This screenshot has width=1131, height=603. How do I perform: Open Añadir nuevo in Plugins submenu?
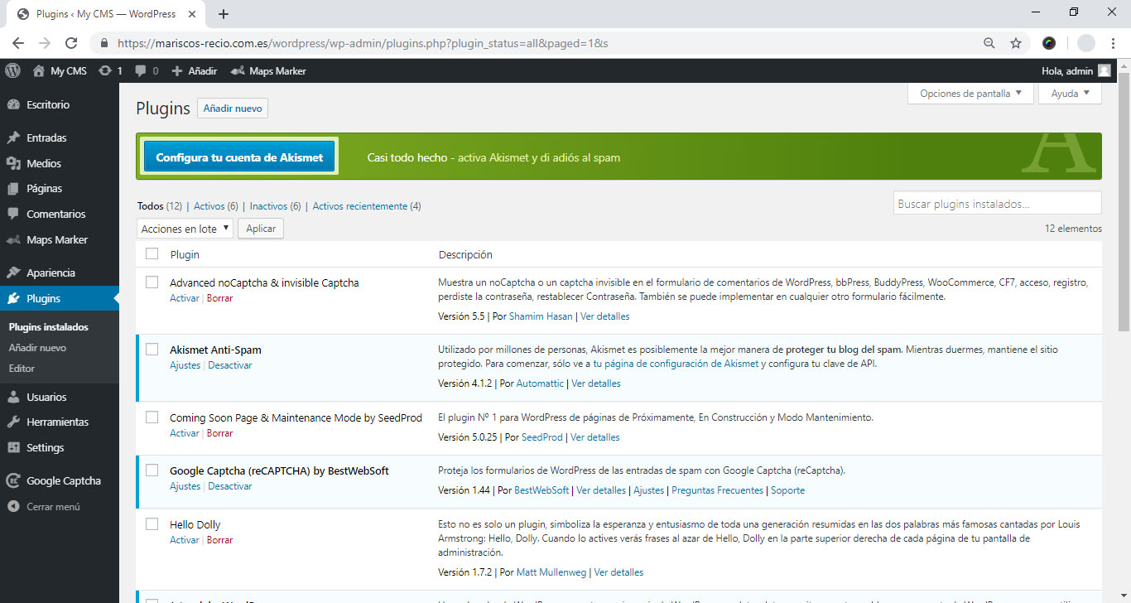(x=37, y=348)
